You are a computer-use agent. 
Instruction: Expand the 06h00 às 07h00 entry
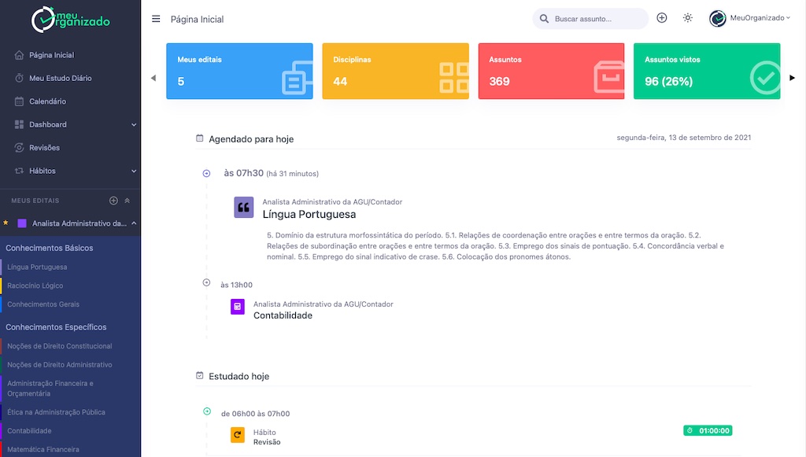click(207, 411)
